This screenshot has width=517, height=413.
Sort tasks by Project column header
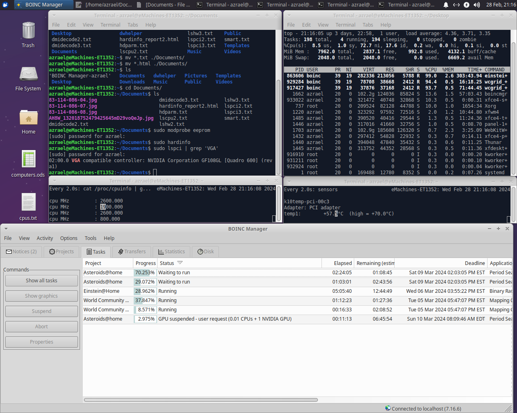108,263
